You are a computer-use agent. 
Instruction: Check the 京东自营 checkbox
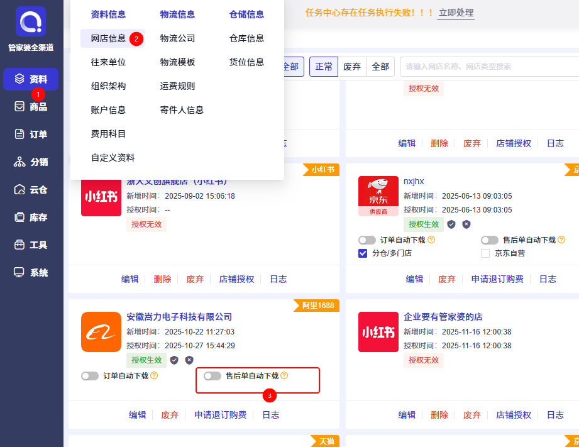(x=485, y=253)
